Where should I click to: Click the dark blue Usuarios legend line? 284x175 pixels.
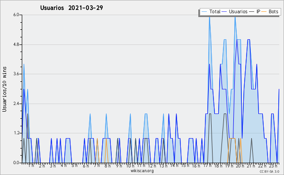point(224,12)
